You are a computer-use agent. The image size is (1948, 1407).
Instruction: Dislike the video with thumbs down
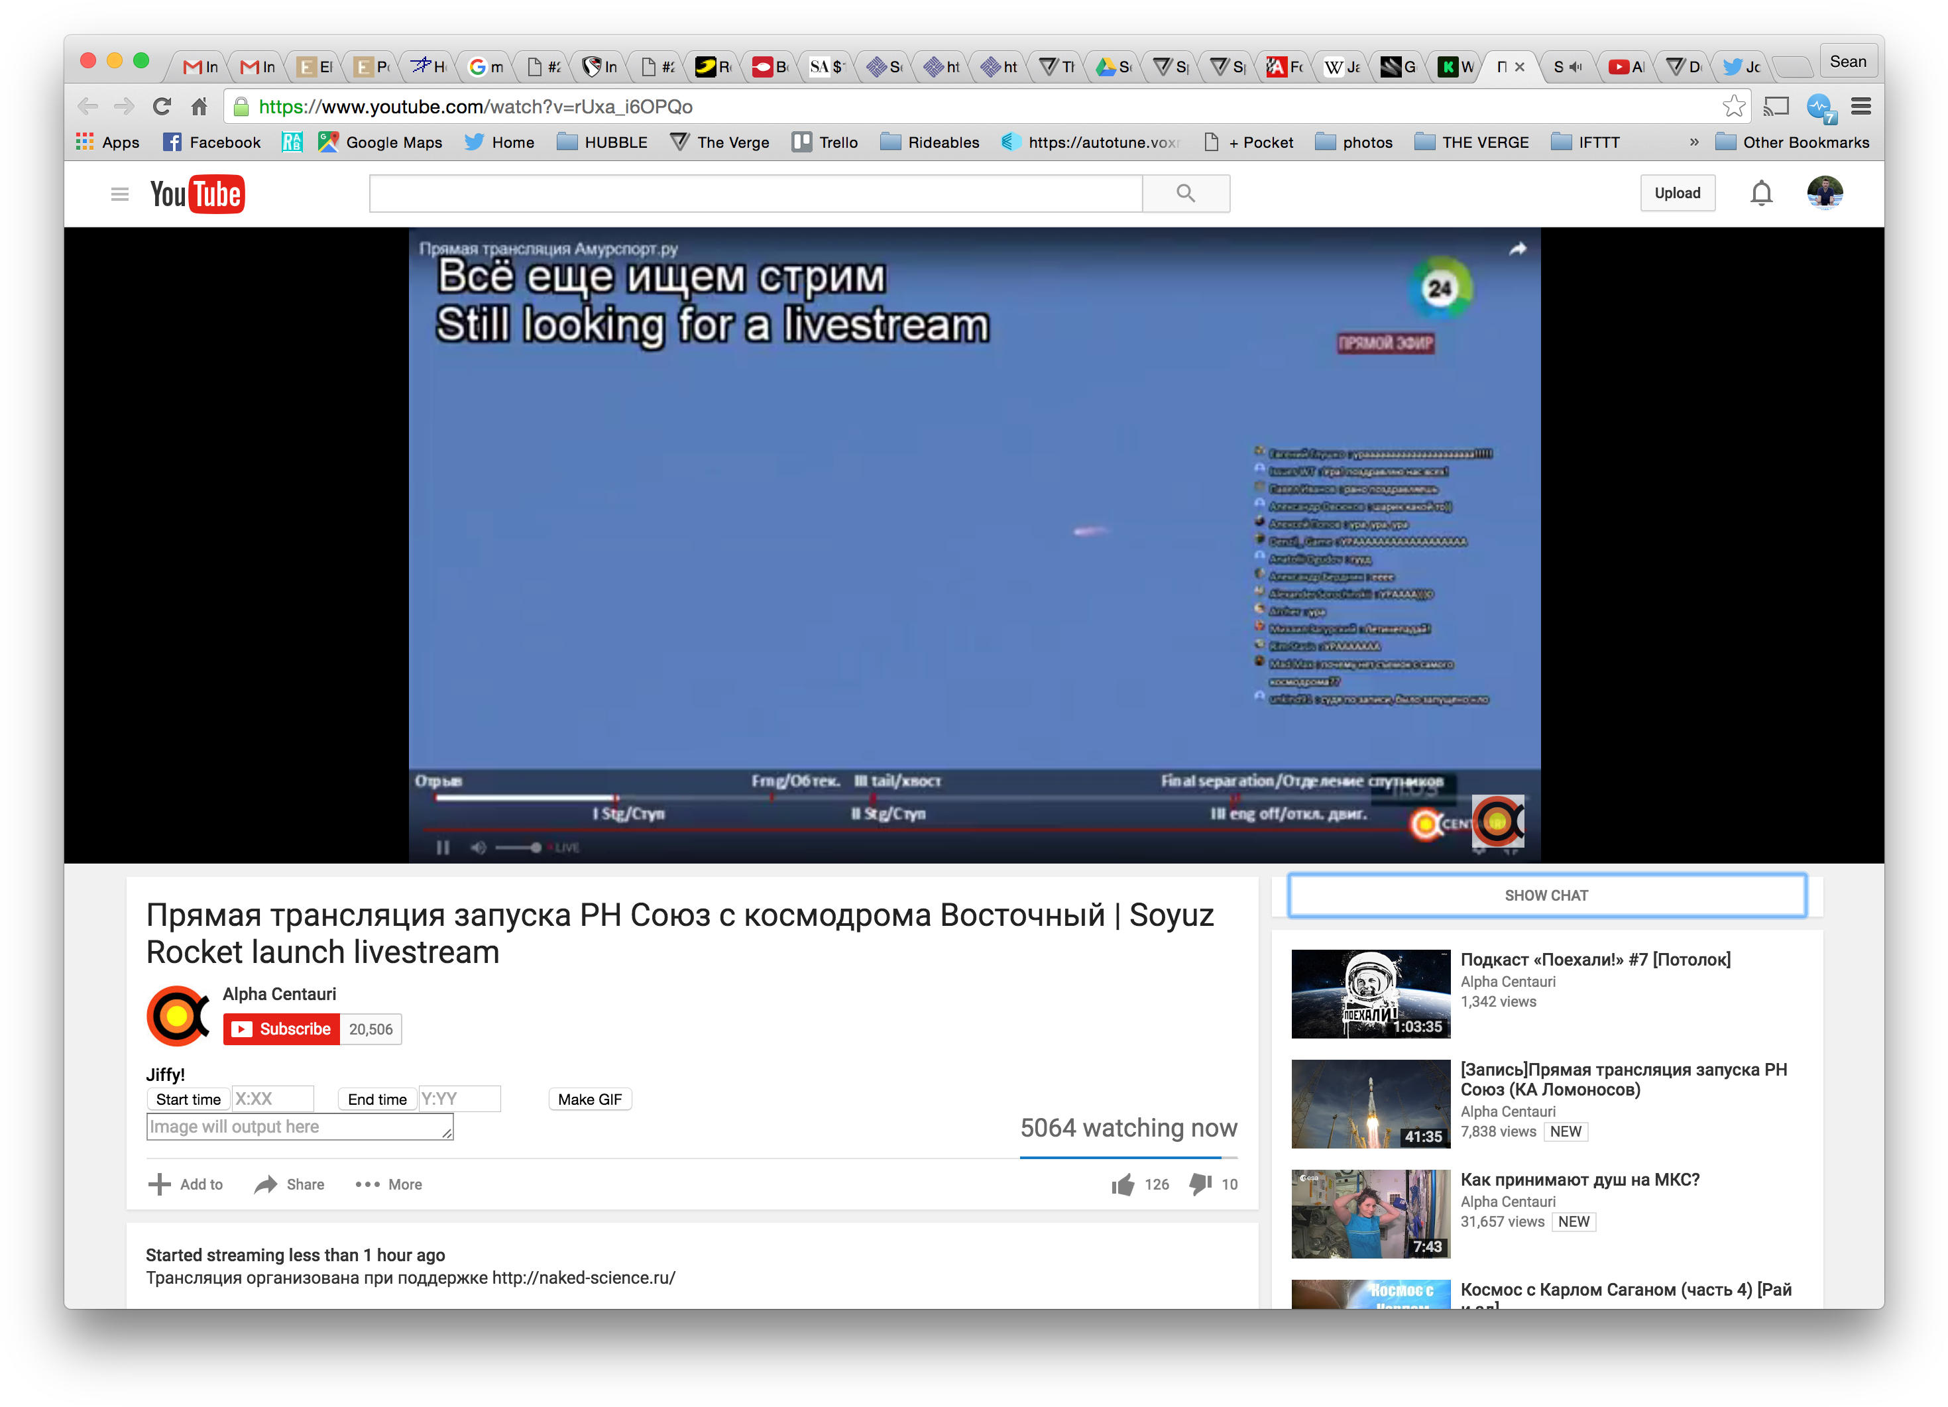pos(1201,1184)
